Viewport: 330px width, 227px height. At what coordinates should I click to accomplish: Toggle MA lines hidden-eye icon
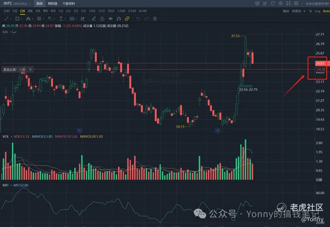14,32
